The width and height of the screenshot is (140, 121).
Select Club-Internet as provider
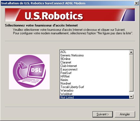click(95, 66)
